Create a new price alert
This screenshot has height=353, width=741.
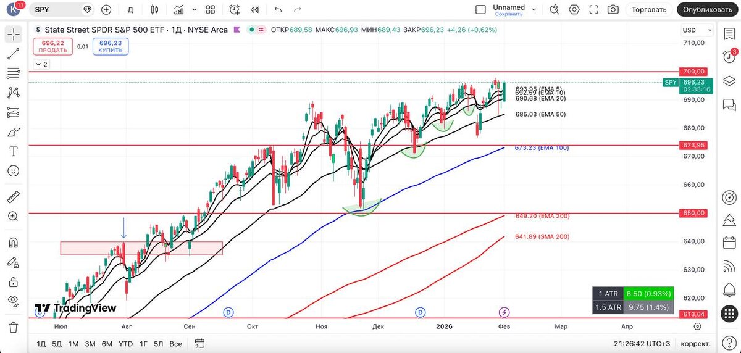pos(235,9)
